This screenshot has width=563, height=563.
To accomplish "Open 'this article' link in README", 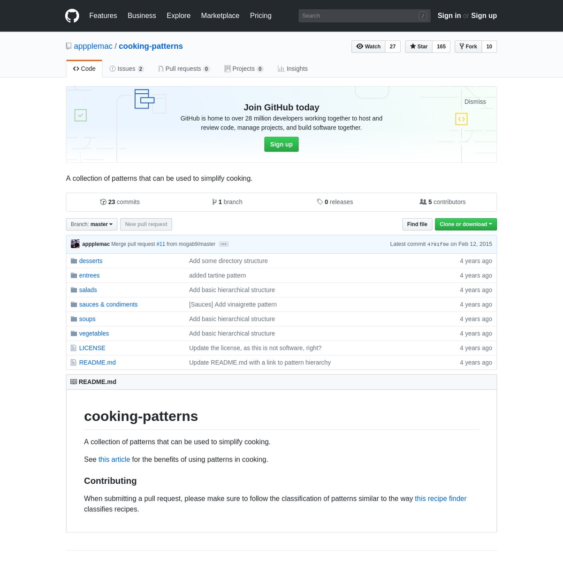I will (114, 459).
